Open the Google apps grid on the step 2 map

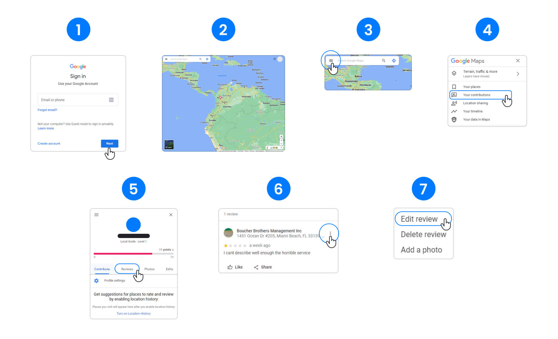click(x=274, y=59)
